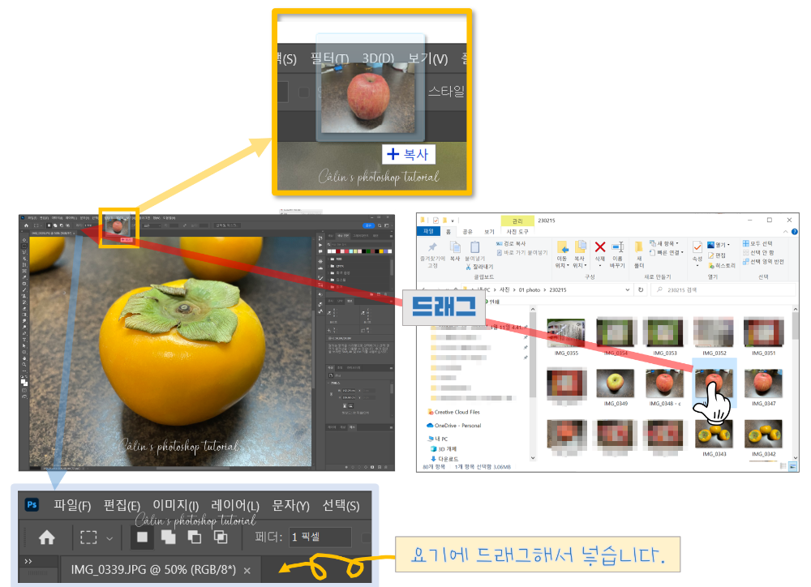The height and width of the screenshot is (587, 811).
Task: Select the Add to Selection mode icon
Action: click(169, 538)
